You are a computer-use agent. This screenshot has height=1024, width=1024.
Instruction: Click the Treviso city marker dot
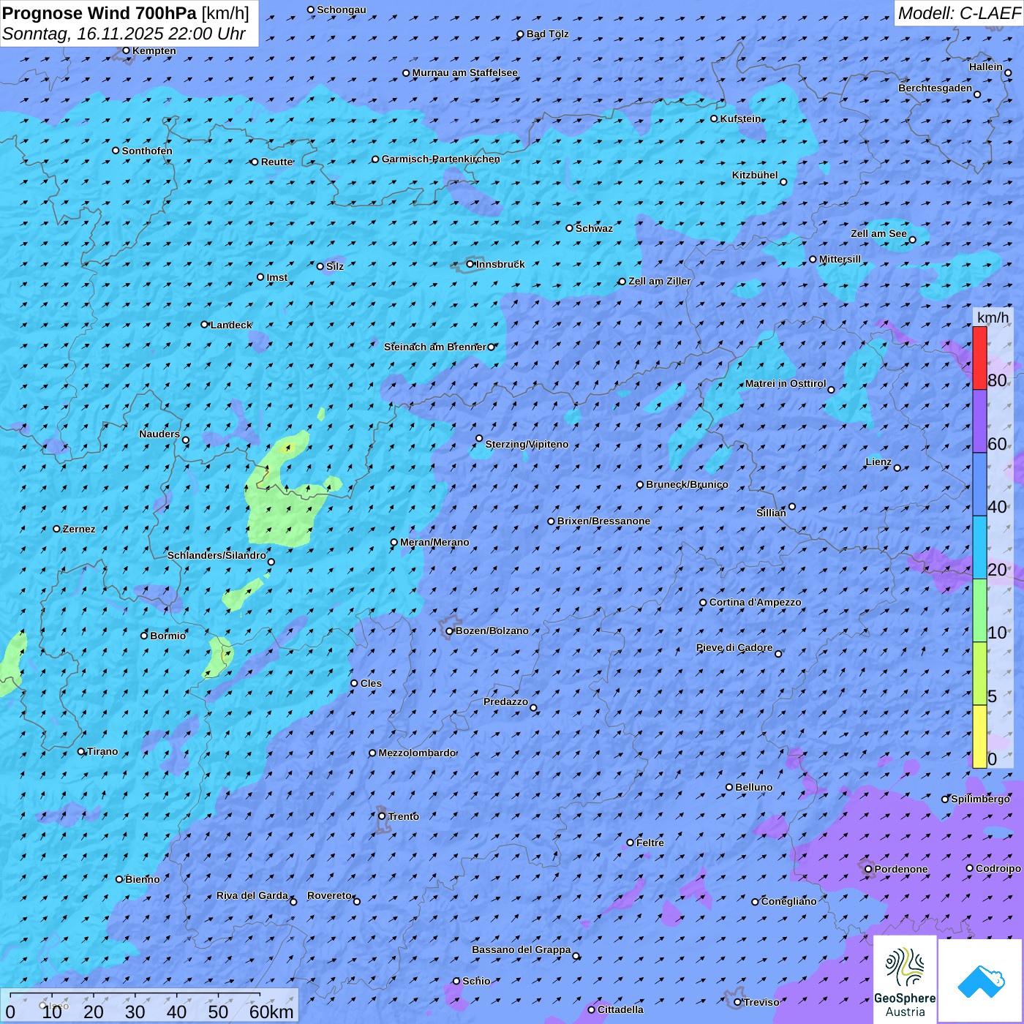click(737, 1003)
